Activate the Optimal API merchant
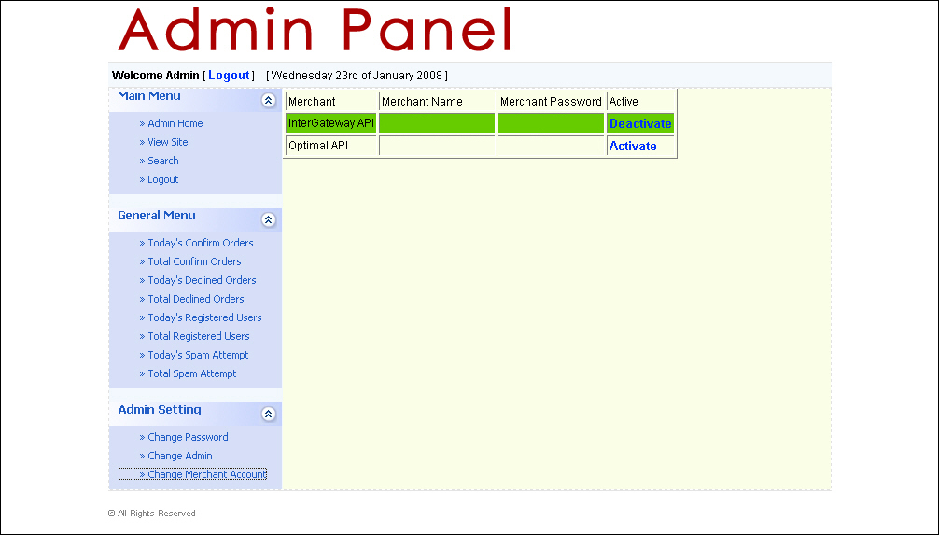 (633, 146)
